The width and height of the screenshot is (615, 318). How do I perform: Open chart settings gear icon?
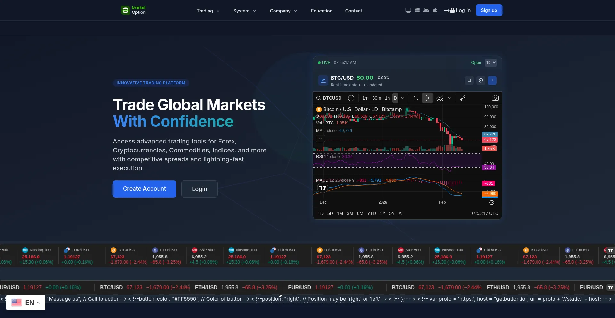pos(492,202)
